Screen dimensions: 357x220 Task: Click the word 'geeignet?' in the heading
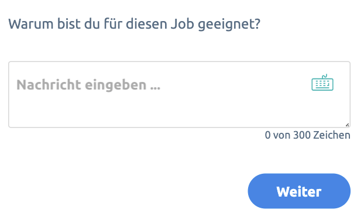[x=229, y=25]
